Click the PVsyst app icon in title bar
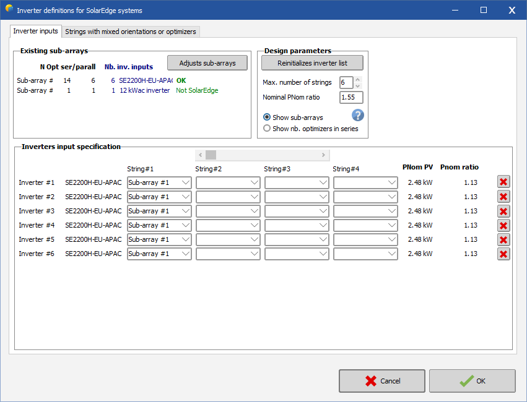This screenshot has width=527, height=402. click(9, 9)
